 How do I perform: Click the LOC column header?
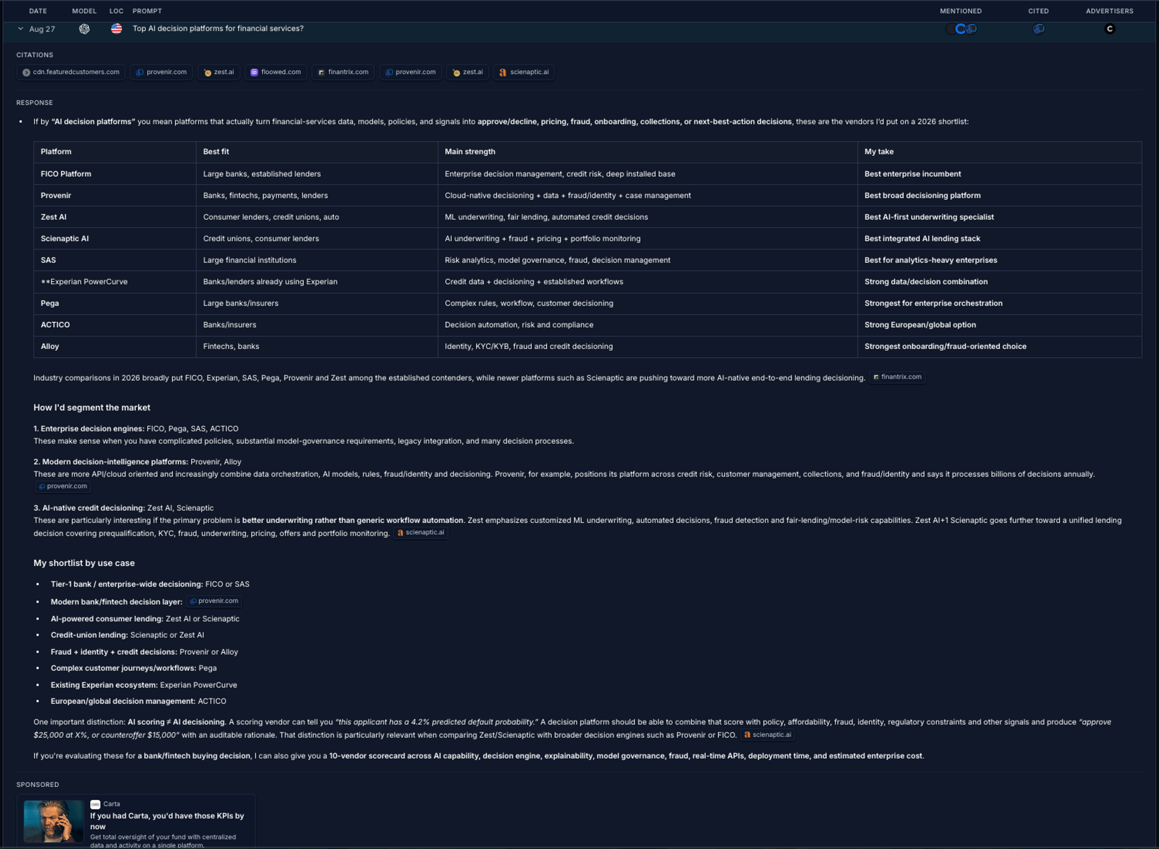pos(116,11)
